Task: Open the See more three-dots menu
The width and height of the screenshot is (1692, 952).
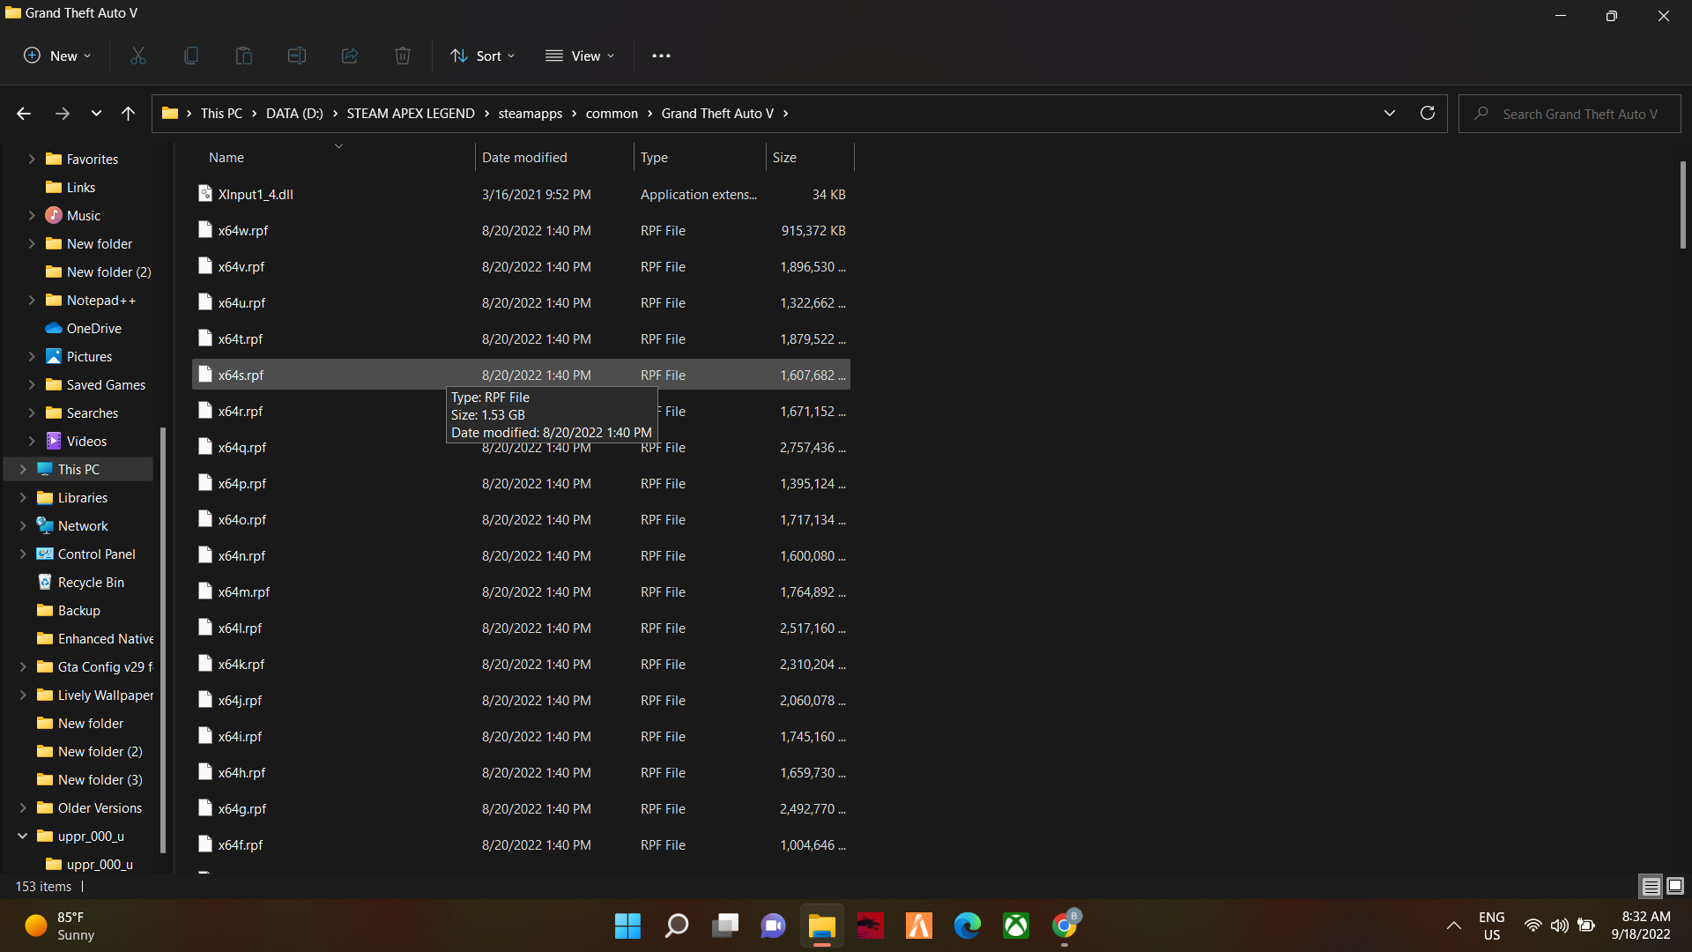Action: [x=661, y=56]
